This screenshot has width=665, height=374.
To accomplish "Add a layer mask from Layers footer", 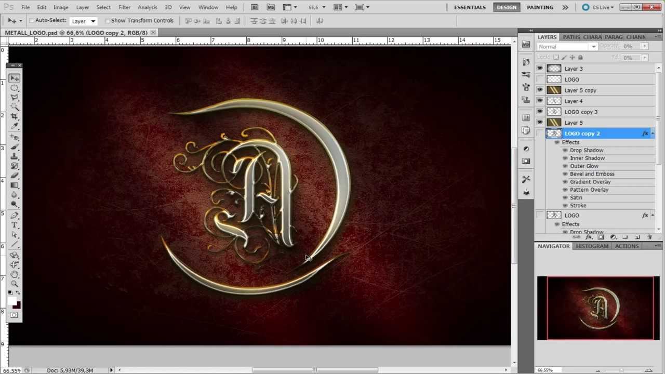I will coord(601,237).
